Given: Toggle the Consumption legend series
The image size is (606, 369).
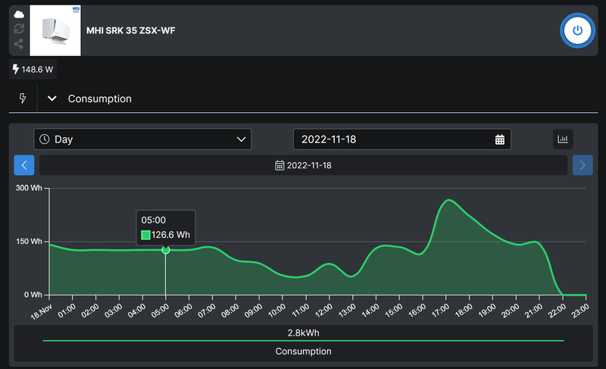Looking at the screenshot, I should click(x=303, y=352).
